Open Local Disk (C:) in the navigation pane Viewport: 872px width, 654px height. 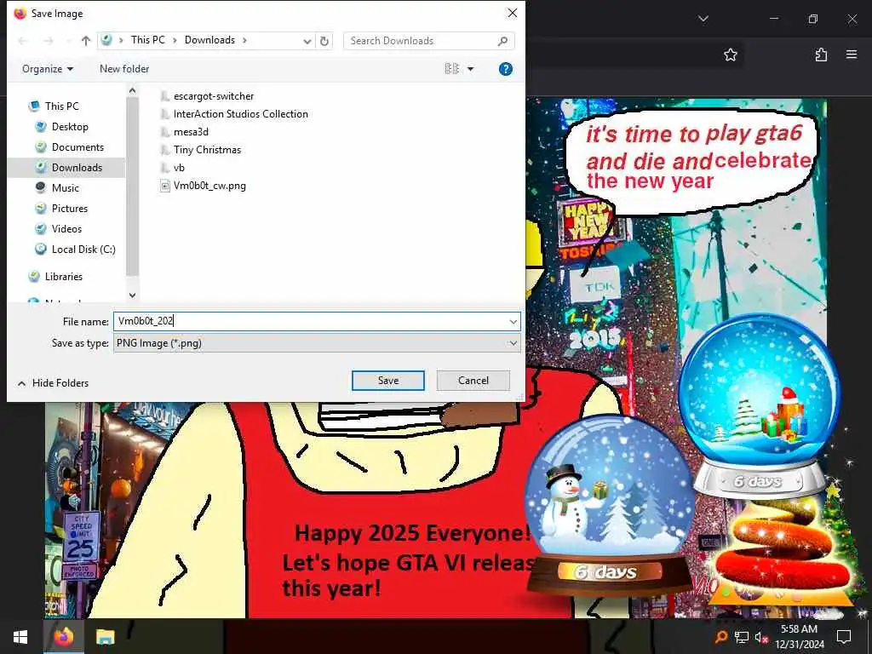83,250
